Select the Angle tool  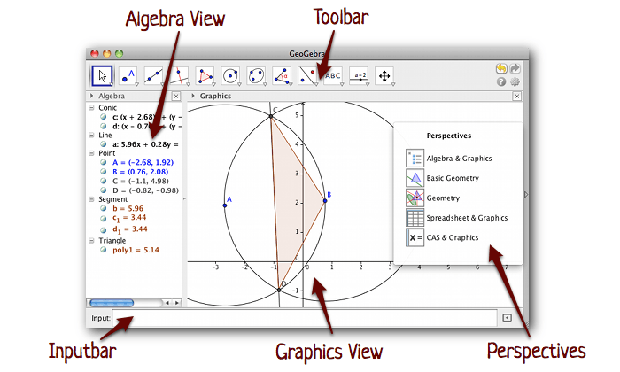click(x=282, y=76)
